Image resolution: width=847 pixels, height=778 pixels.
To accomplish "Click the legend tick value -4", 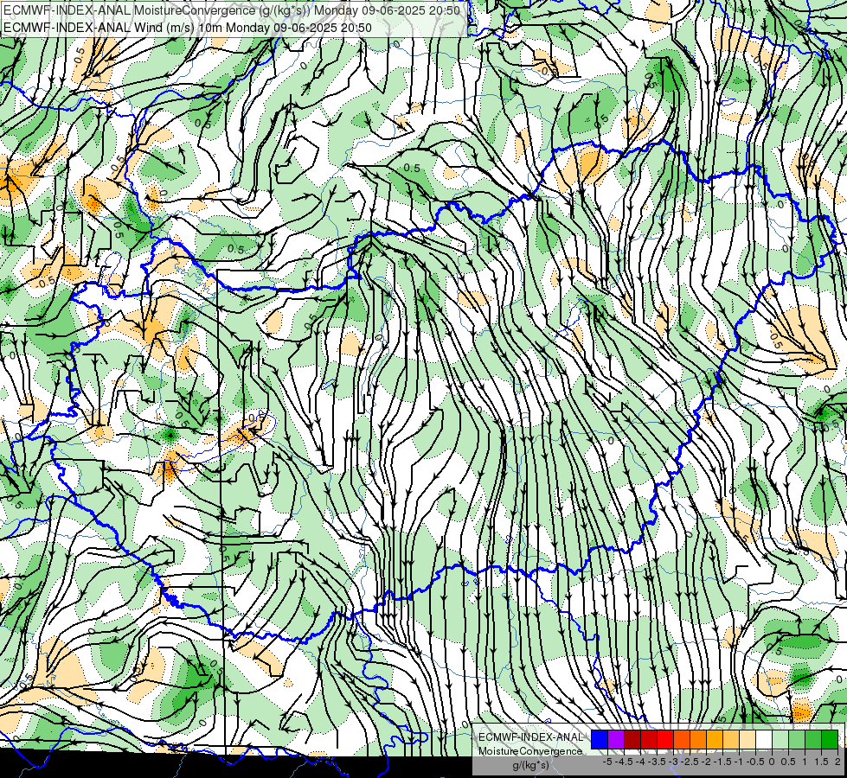I will pos(640,762).
